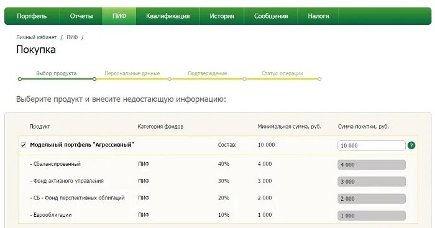Click the disabled 4 000 amount field
This screenshot has height=228, width=435.
(x=372, y=165)
